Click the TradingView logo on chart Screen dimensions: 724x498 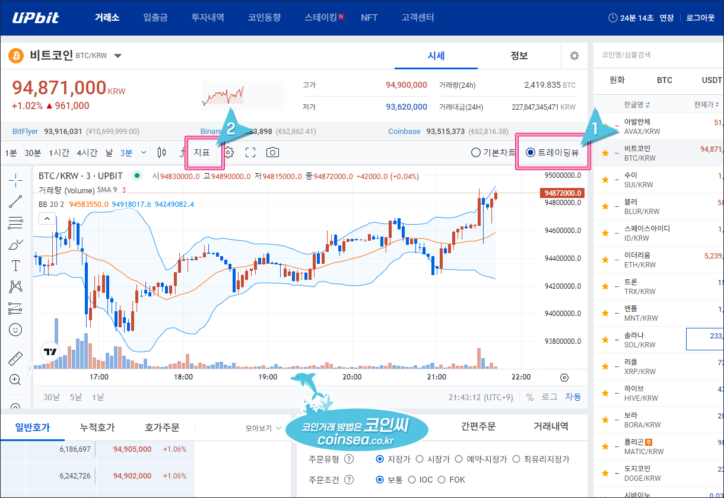(50, 352)
